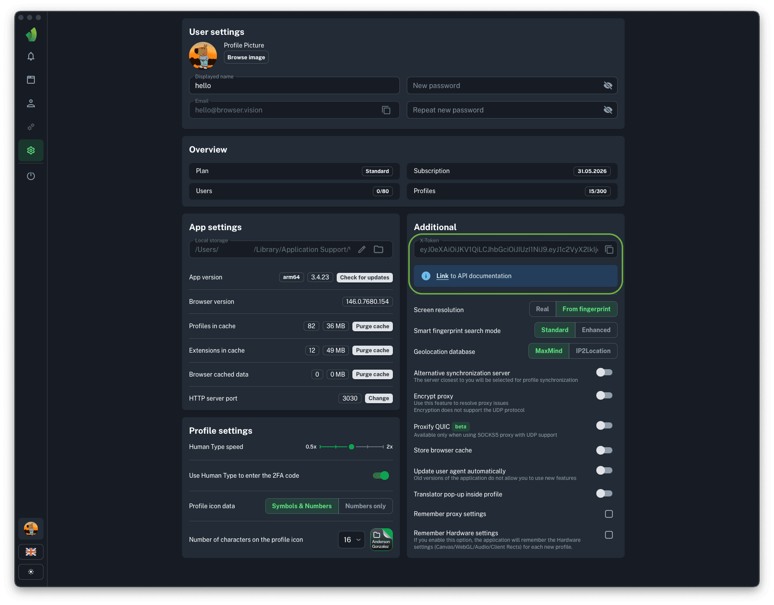The width and height of the screenshot is (774, 605).
Task: Check Remember proxy settings box
Action: tap(608, 514)
